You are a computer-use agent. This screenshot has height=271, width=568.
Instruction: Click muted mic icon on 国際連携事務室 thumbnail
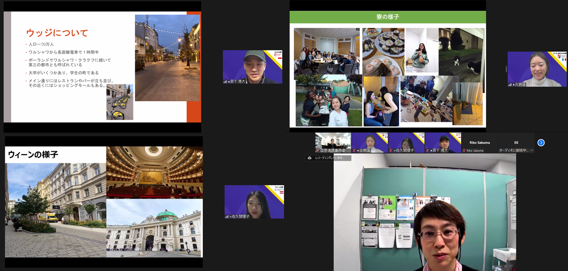317,150
